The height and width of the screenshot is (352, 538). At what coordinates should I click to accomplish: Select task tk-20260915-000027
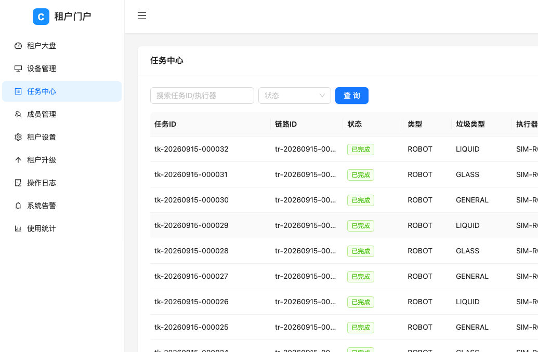[x=191, y=276]
